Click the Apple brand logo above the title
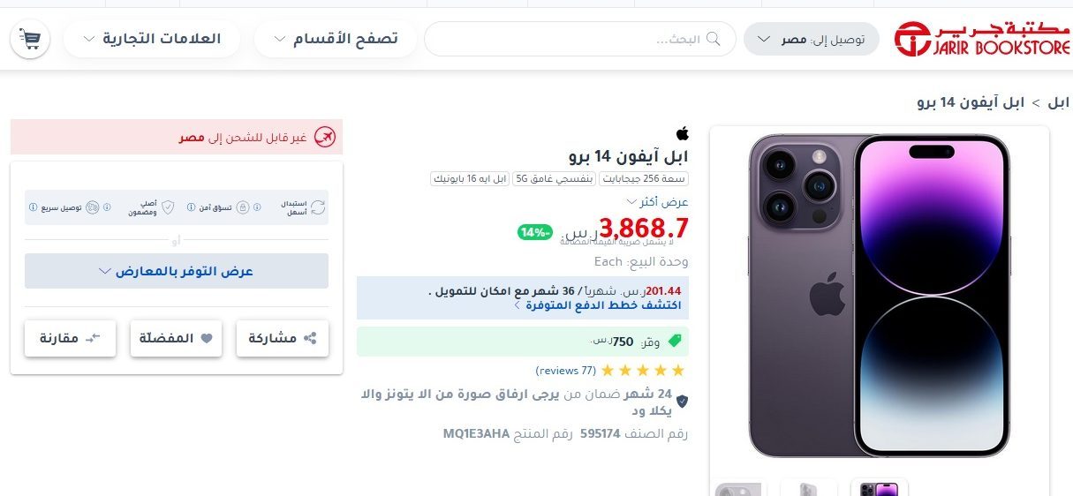 point(682,133)
